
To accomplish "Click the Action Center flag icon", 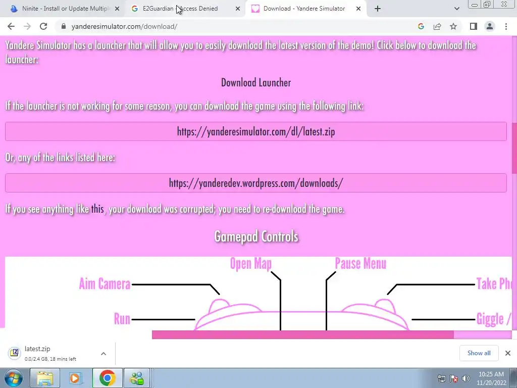I will [x=454, y=378].
